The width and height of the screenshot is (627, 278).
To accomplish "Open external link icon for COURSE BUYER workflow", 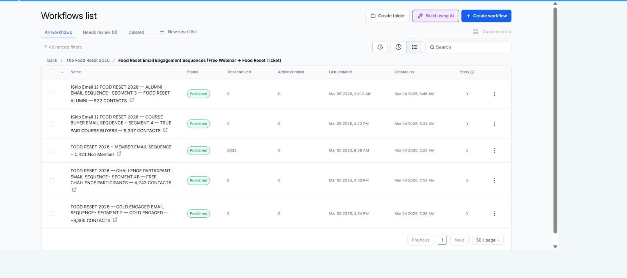I will tap(165, 130).
